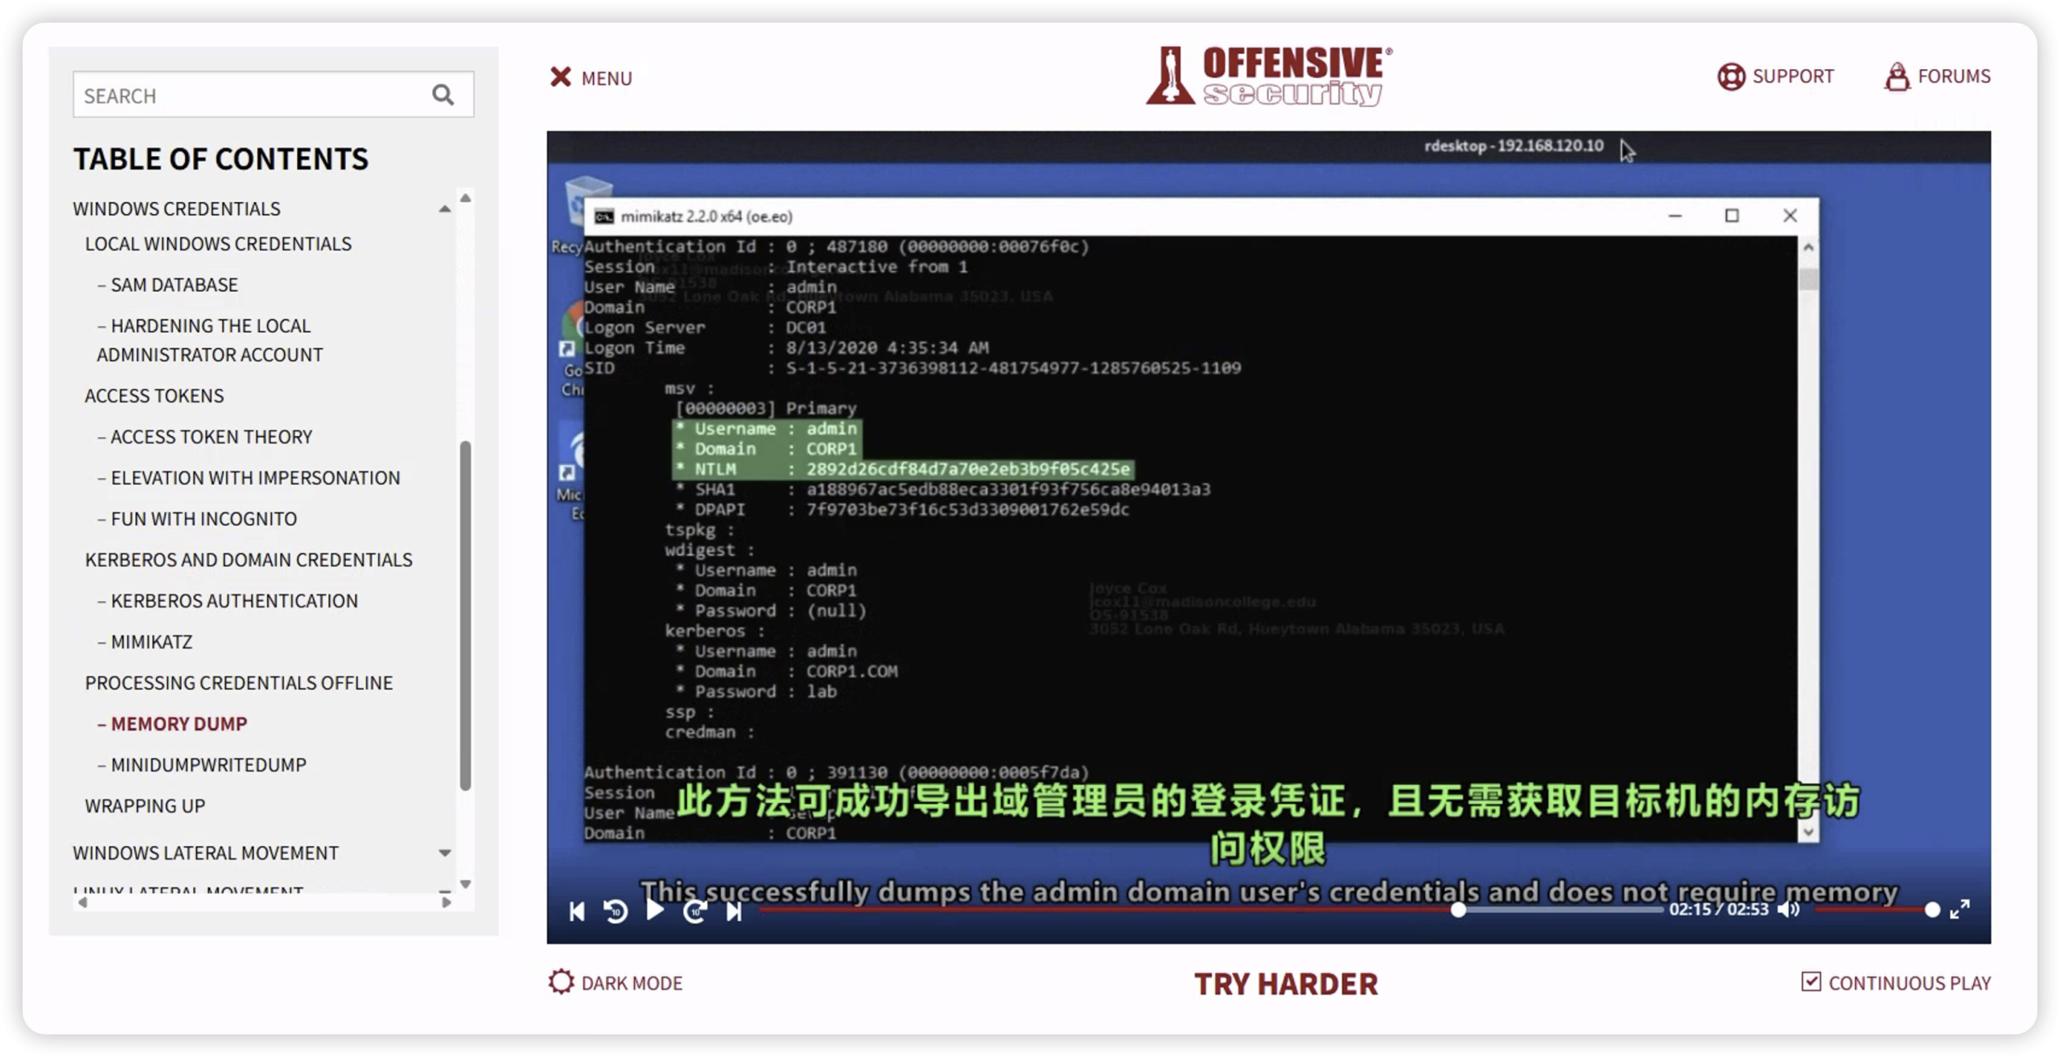The image size is (2060, 1057).
Task: Collapse the Windows Credentials section
Action: coord(444,209)
